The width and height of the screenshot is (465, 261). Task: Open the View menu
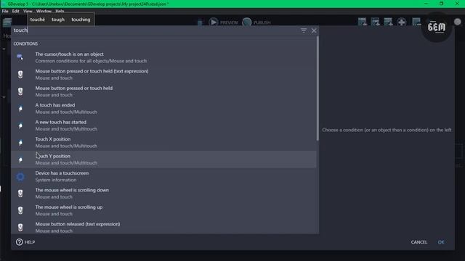coord(28,11)
